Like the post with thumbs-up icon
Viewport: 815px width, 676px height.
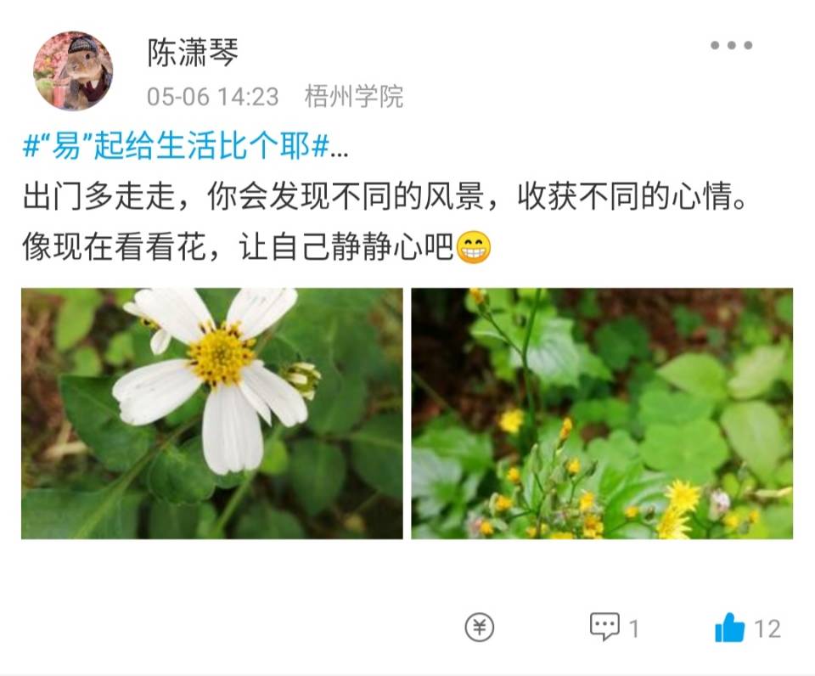point(730,627)
